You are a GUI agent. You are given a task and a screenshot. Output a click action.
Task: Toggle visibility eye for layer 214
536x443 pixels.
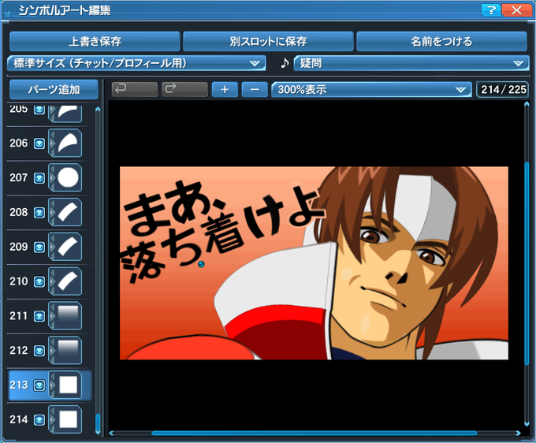[x=39, y=420]
